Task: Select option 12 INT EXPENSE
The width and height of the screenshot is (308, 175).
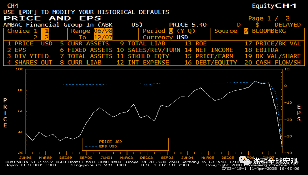Action: 143,63
